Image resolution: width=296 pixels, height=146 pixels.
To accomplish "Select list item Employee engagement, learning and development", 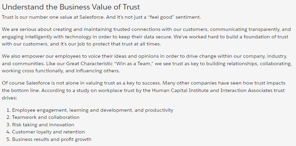I will click(92, 110).
